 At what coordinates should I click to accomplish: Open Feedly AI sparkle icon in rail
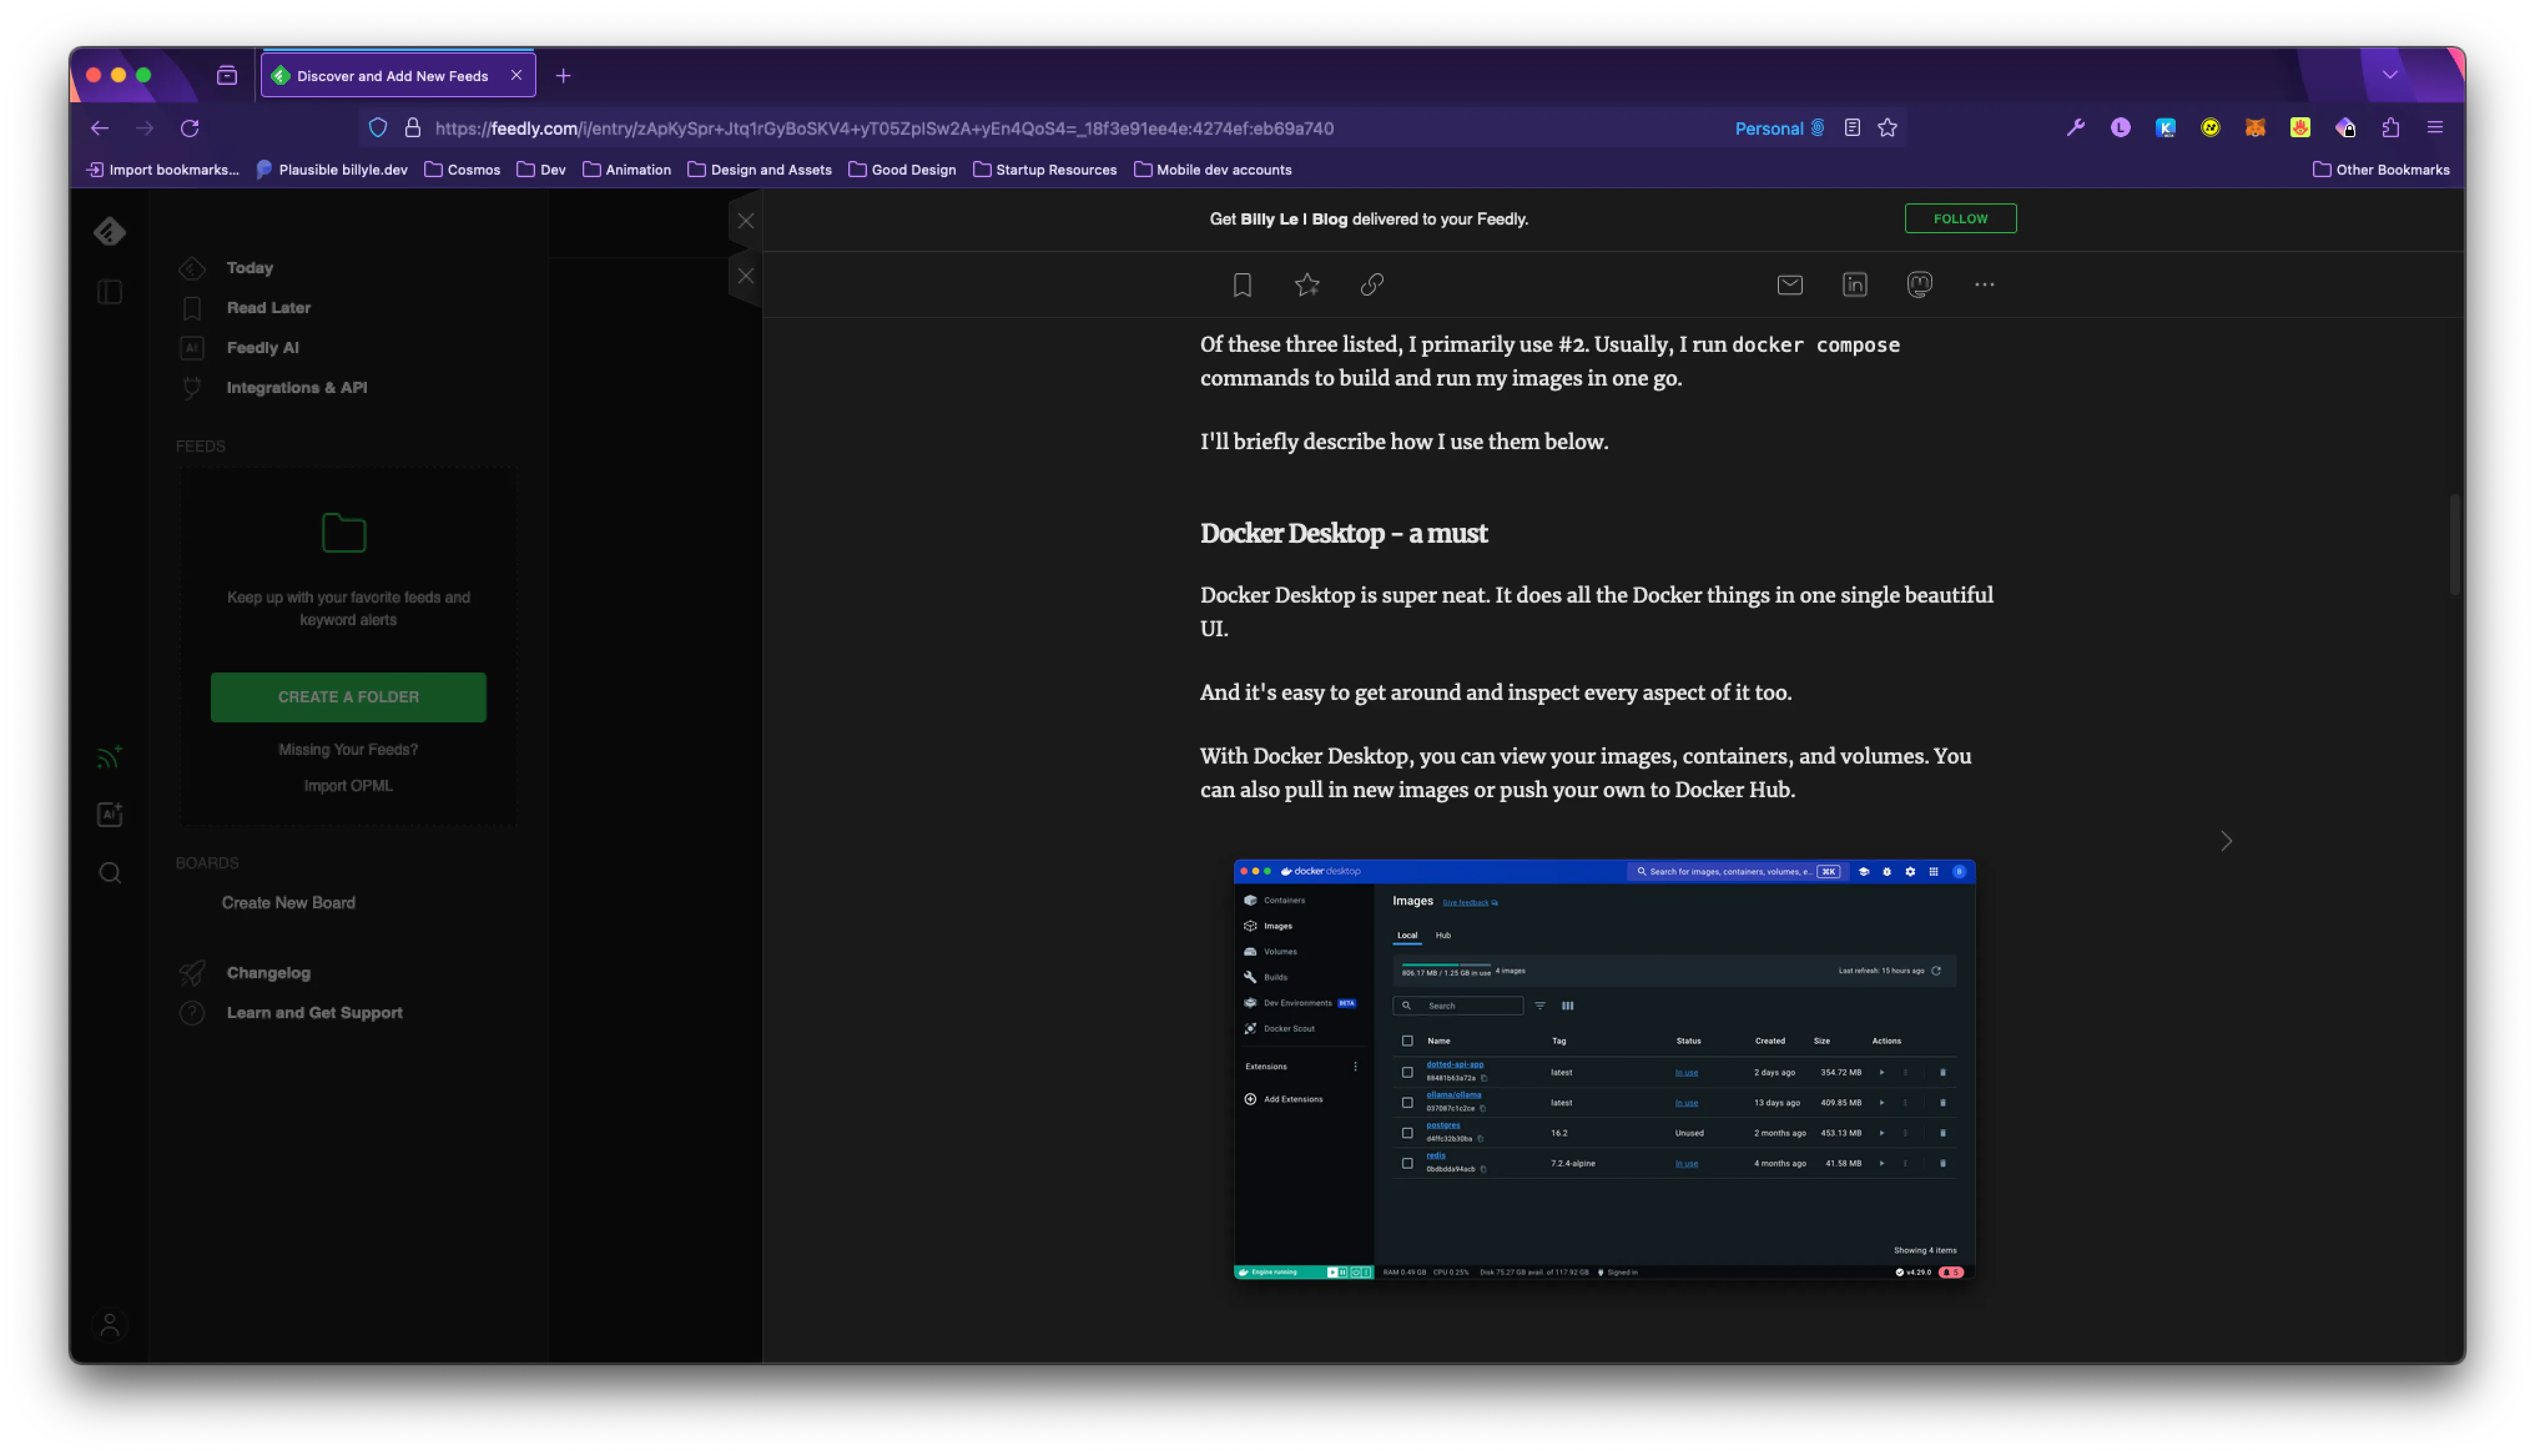[x=110, y=815]
